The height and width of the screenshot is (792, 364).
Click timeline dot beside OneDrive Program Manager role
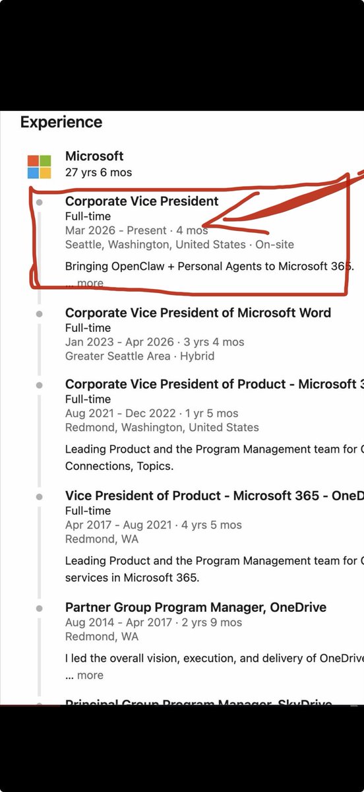point(40,607)
